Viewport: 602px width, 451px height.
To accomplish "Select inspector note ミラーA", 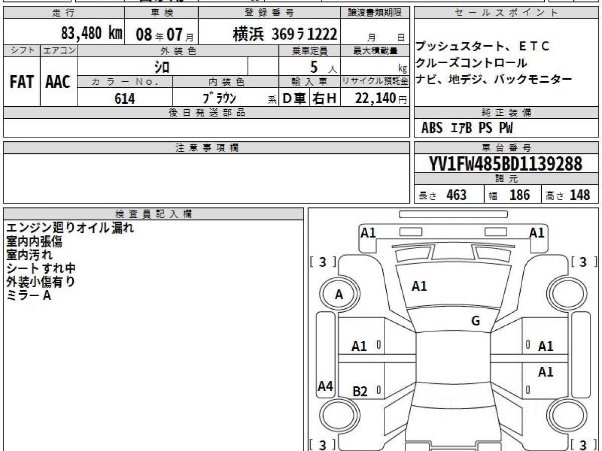I will click(29, 296).
